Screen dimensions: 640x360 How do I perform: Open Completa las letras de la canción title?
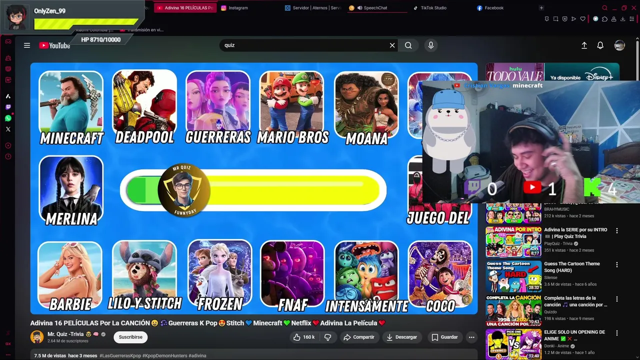[575, 301]
